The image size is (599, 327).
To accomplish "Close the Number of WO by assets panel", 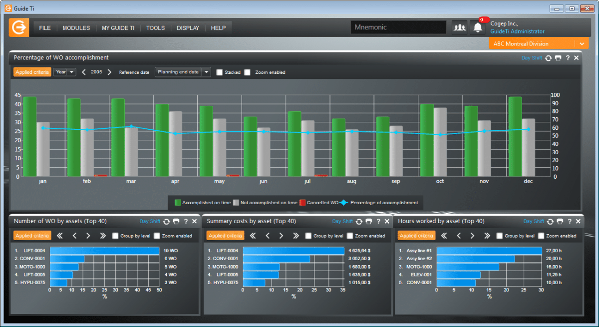I will coord(195,221).
